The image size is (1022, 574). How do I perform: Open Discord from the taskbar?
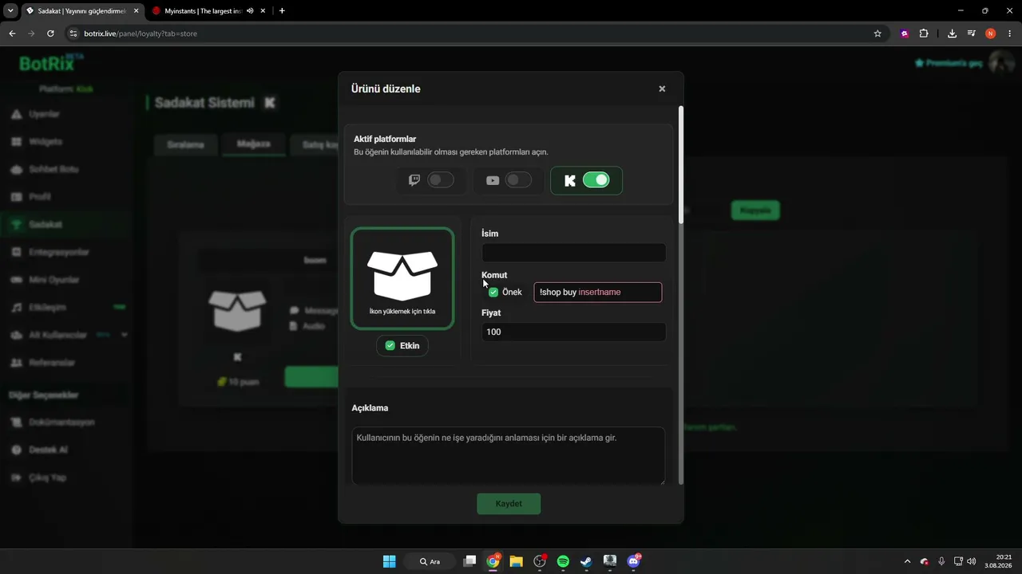click(x=633, y=561)
